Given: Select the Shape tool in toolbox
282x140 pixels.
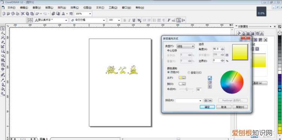Looking at the screenshot, I should click(3, 33).
